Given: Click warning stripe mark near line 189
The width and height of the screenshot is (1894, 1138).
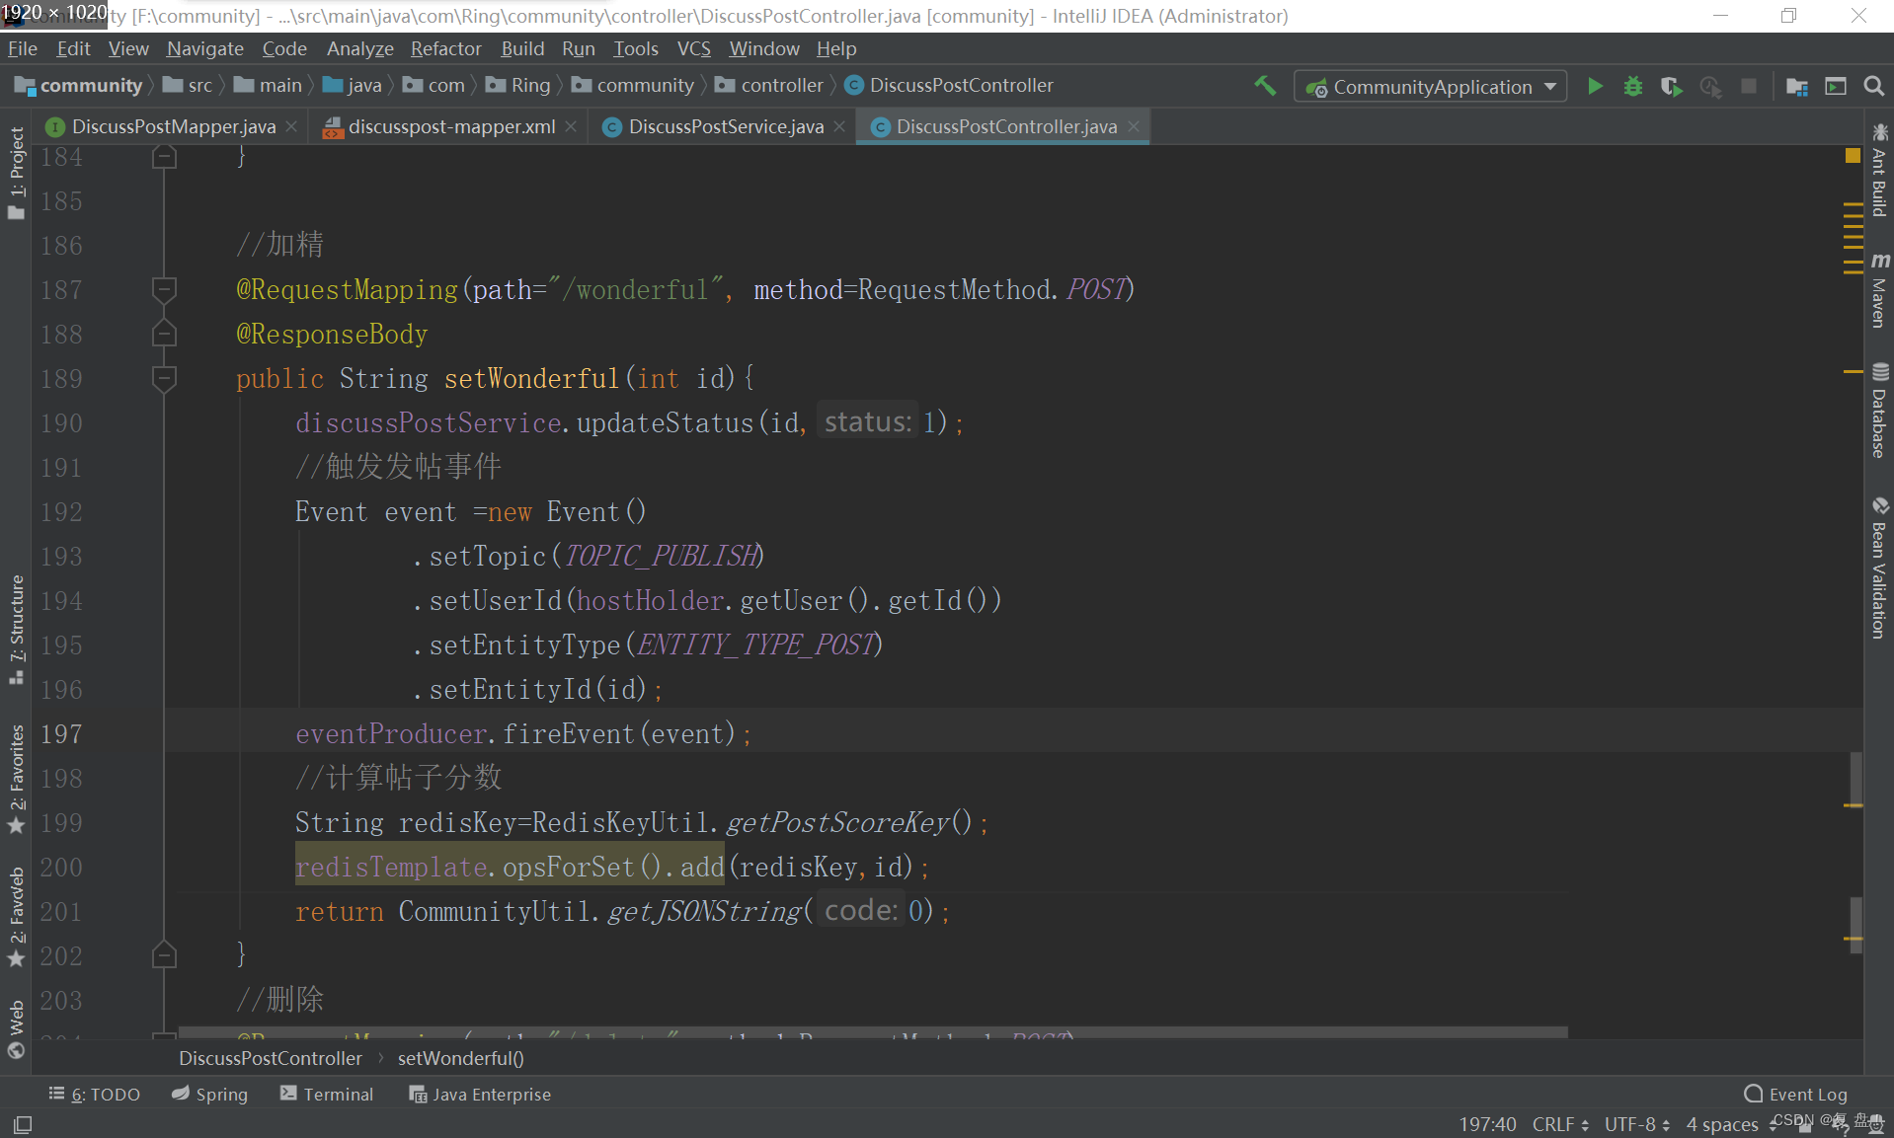Looking at the screenshot, I should click(x=1854, y=371).
